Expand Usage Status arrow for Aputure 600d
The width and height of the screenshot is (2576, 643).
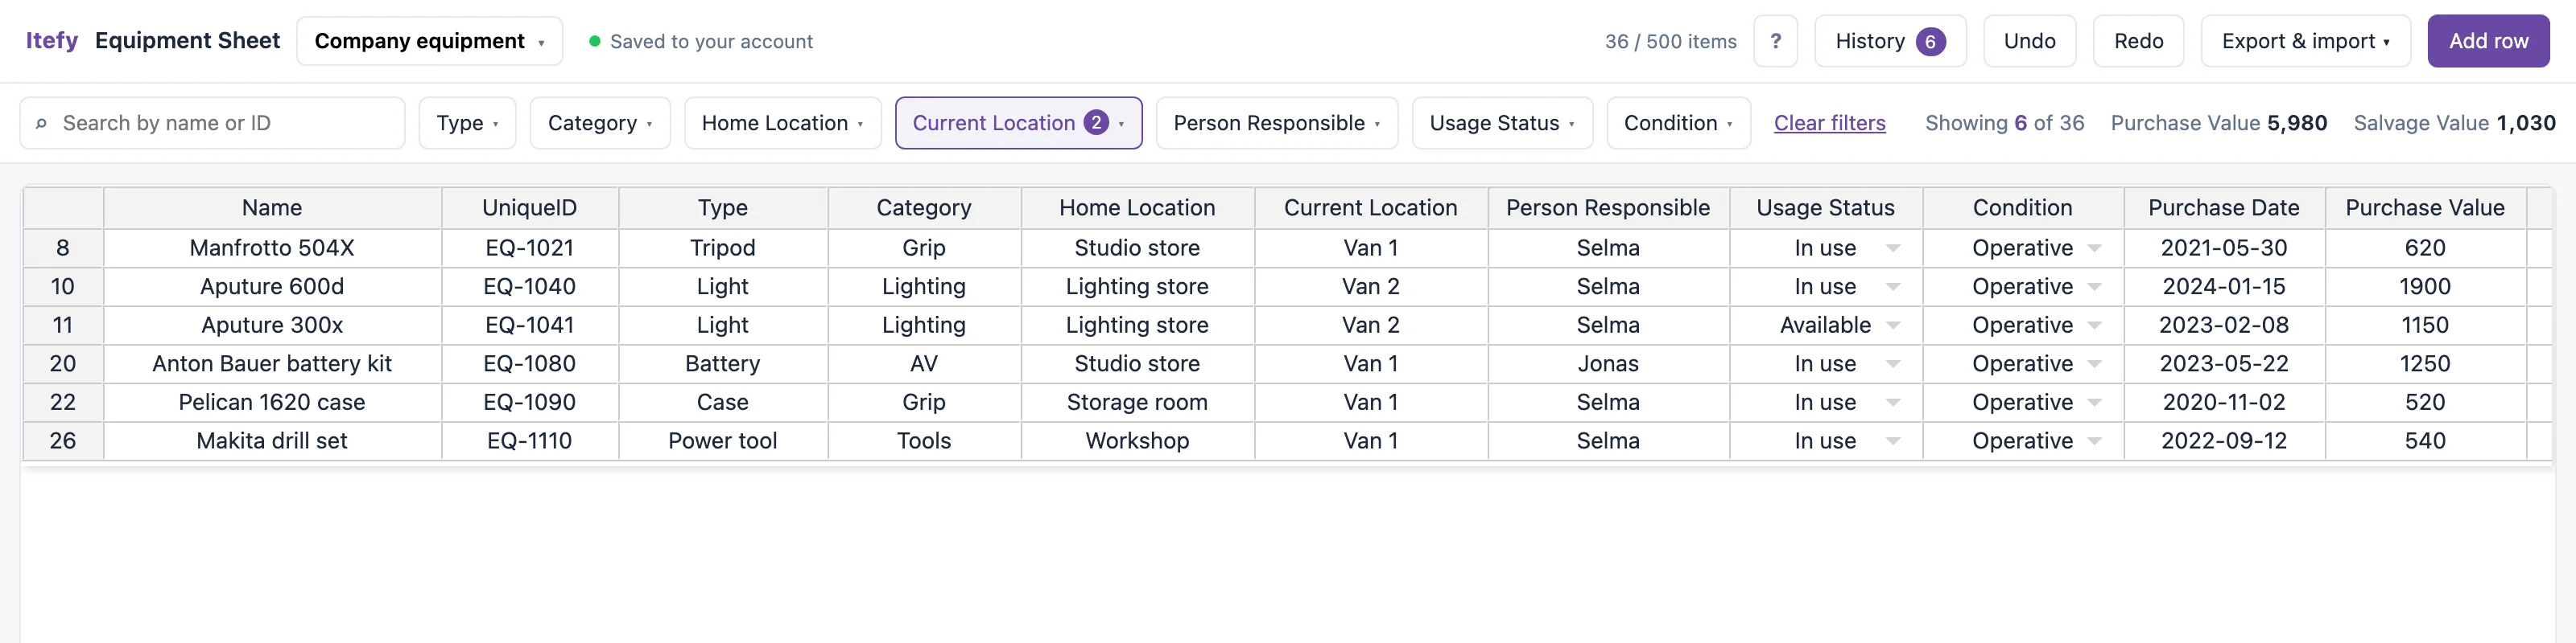coord(1892,287)
